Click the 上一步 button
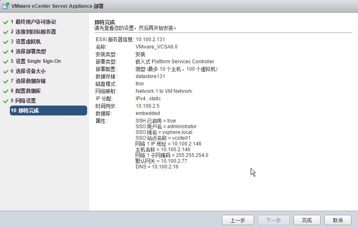The image size is (358, 228). [x=238, y=220]
